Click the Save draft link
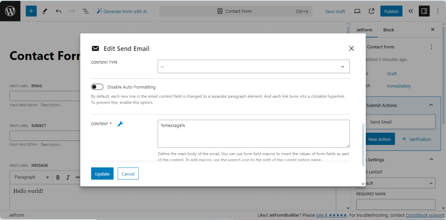Image resolution: width=446 pixels, height=220 pixels. tap(335, 12)
